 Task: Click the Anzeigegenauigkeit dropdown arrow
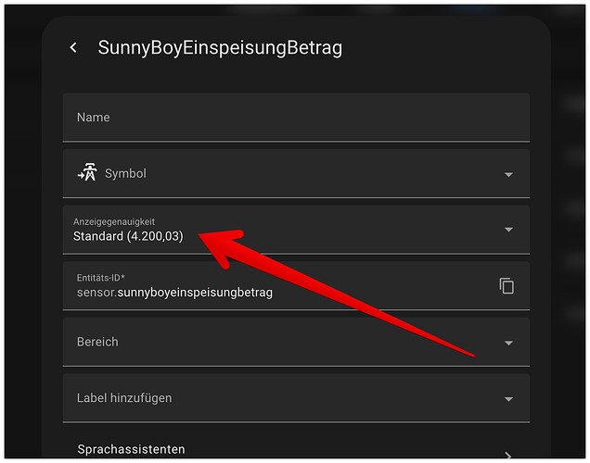click(508, 230)
